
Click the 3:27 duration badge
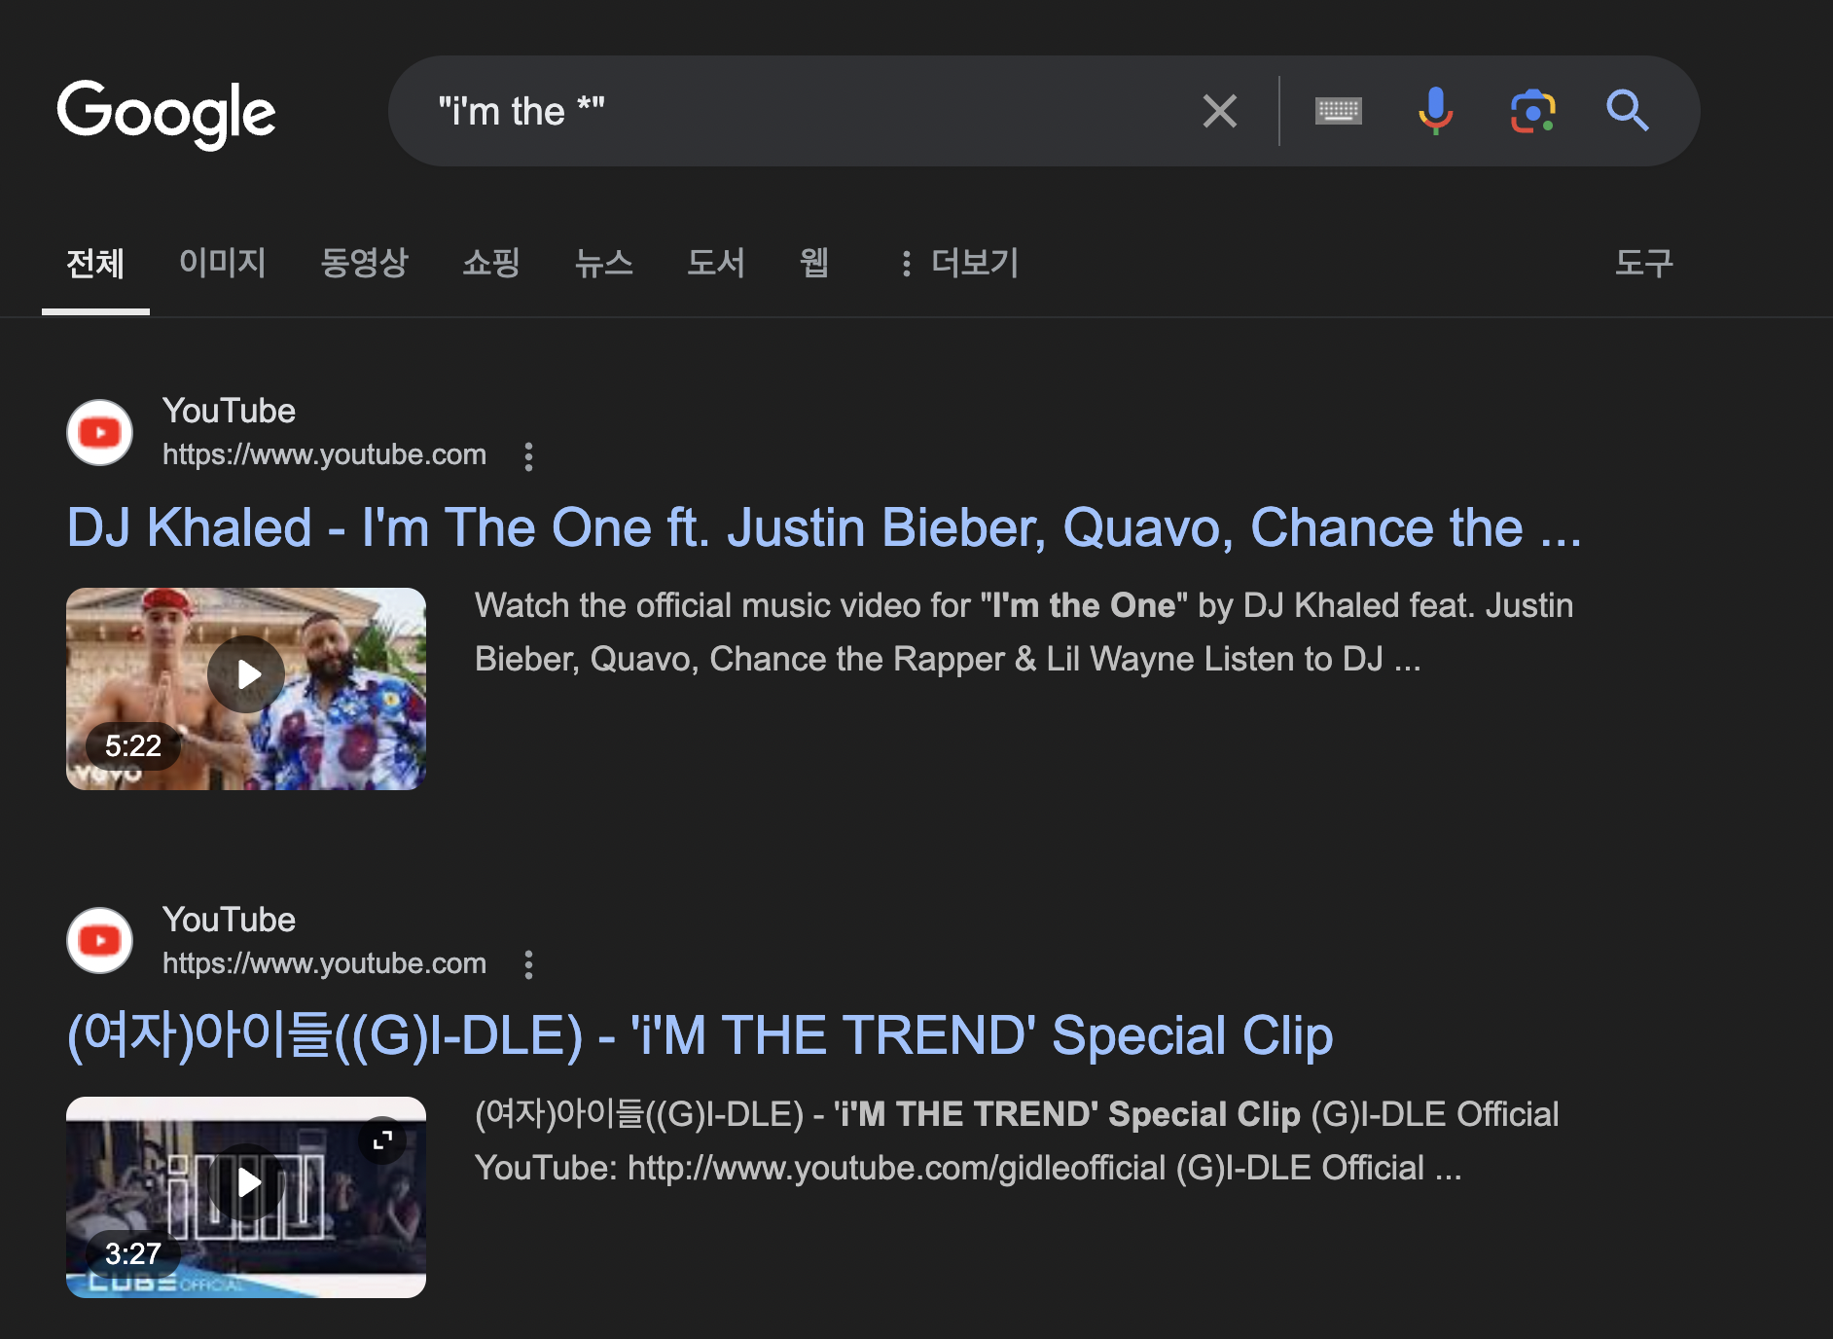pyautogui.click(x=133, y=1254)
